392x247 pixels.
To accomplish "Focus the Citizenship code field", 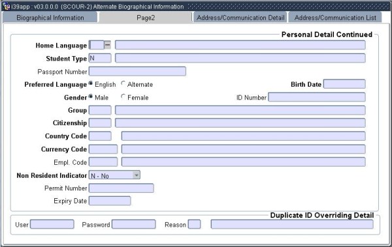I will pos(100,123).
